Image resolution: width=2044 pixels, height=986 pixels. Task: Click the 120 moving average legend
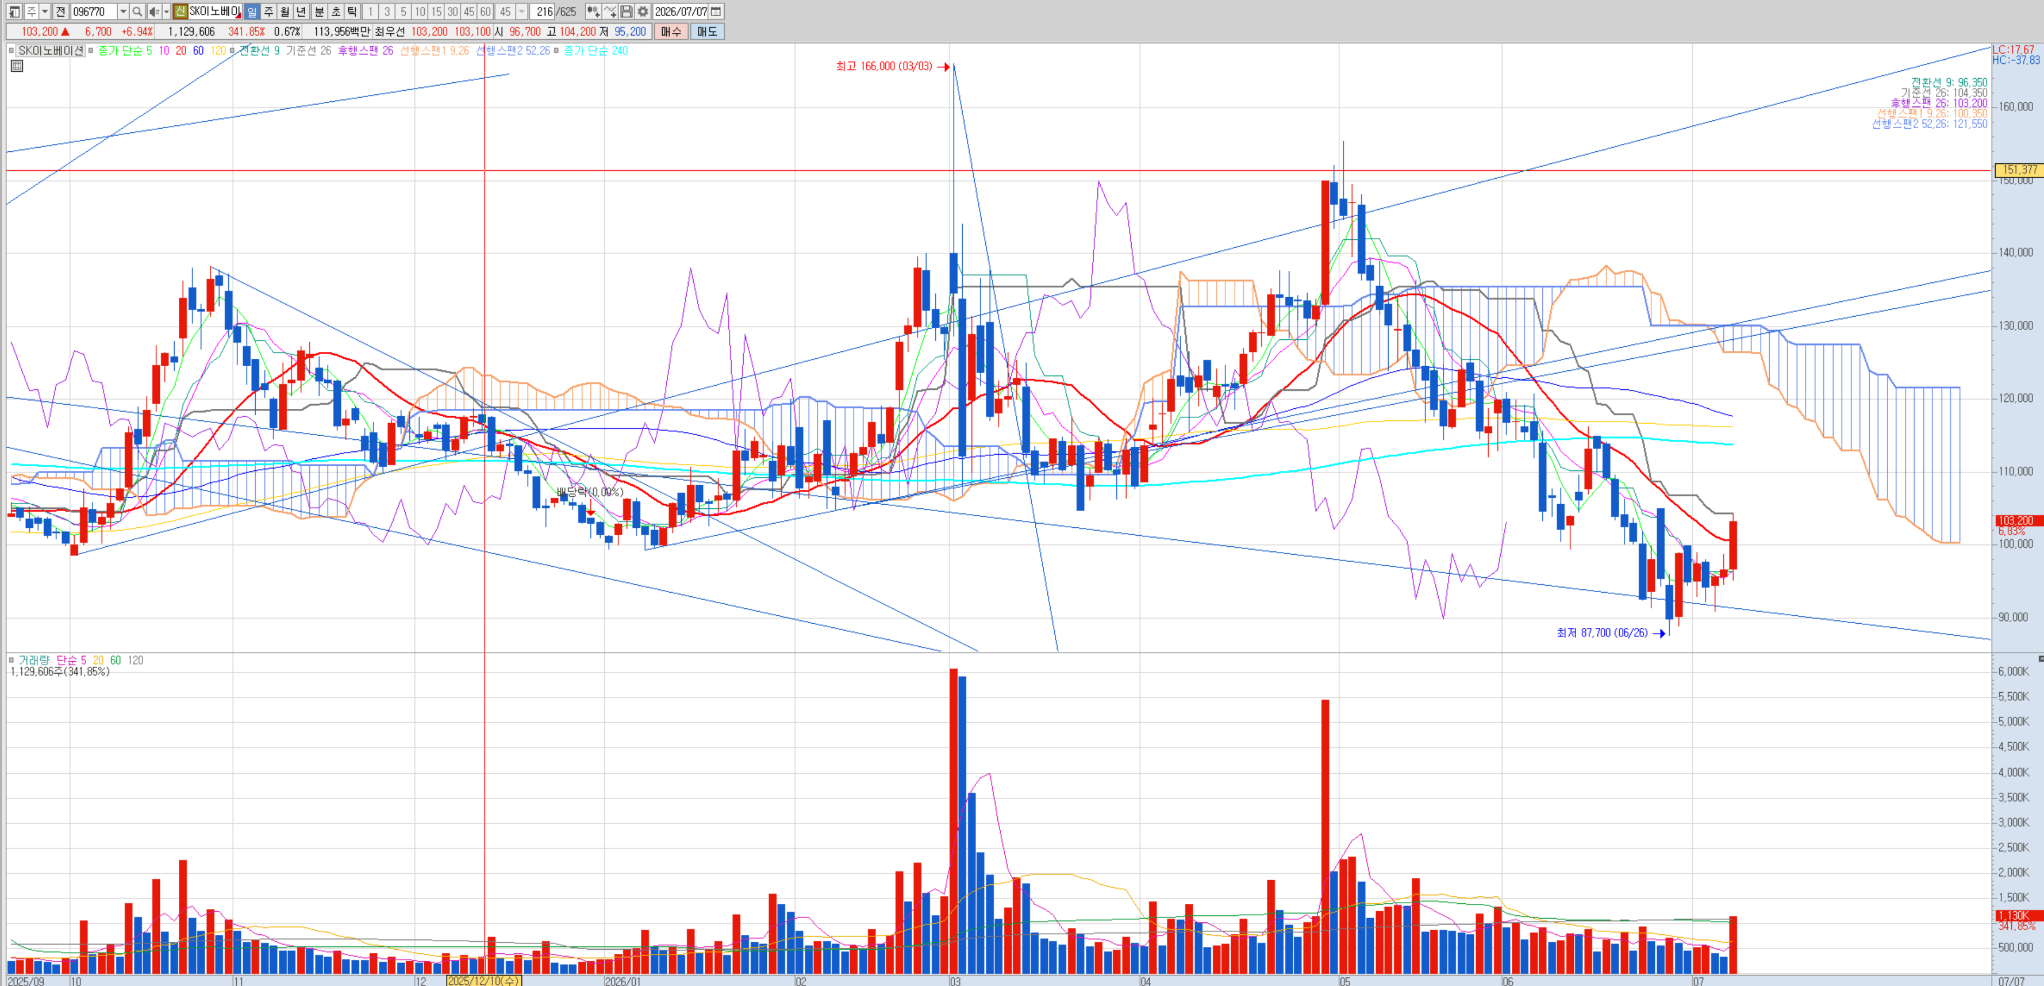[x=218, y=50]
